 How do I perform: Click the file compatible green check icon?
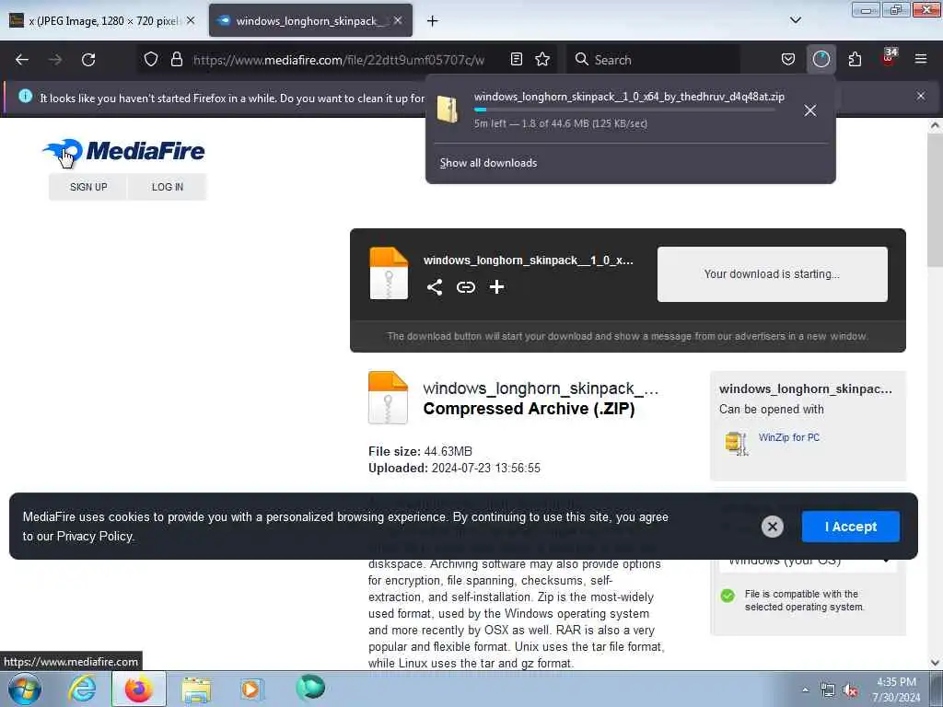(728, 596)
